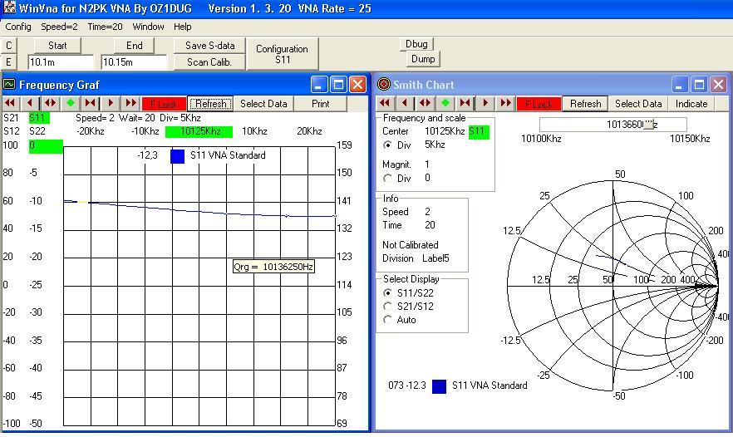Select the Magnit. Div radio button

coord(387,179)
